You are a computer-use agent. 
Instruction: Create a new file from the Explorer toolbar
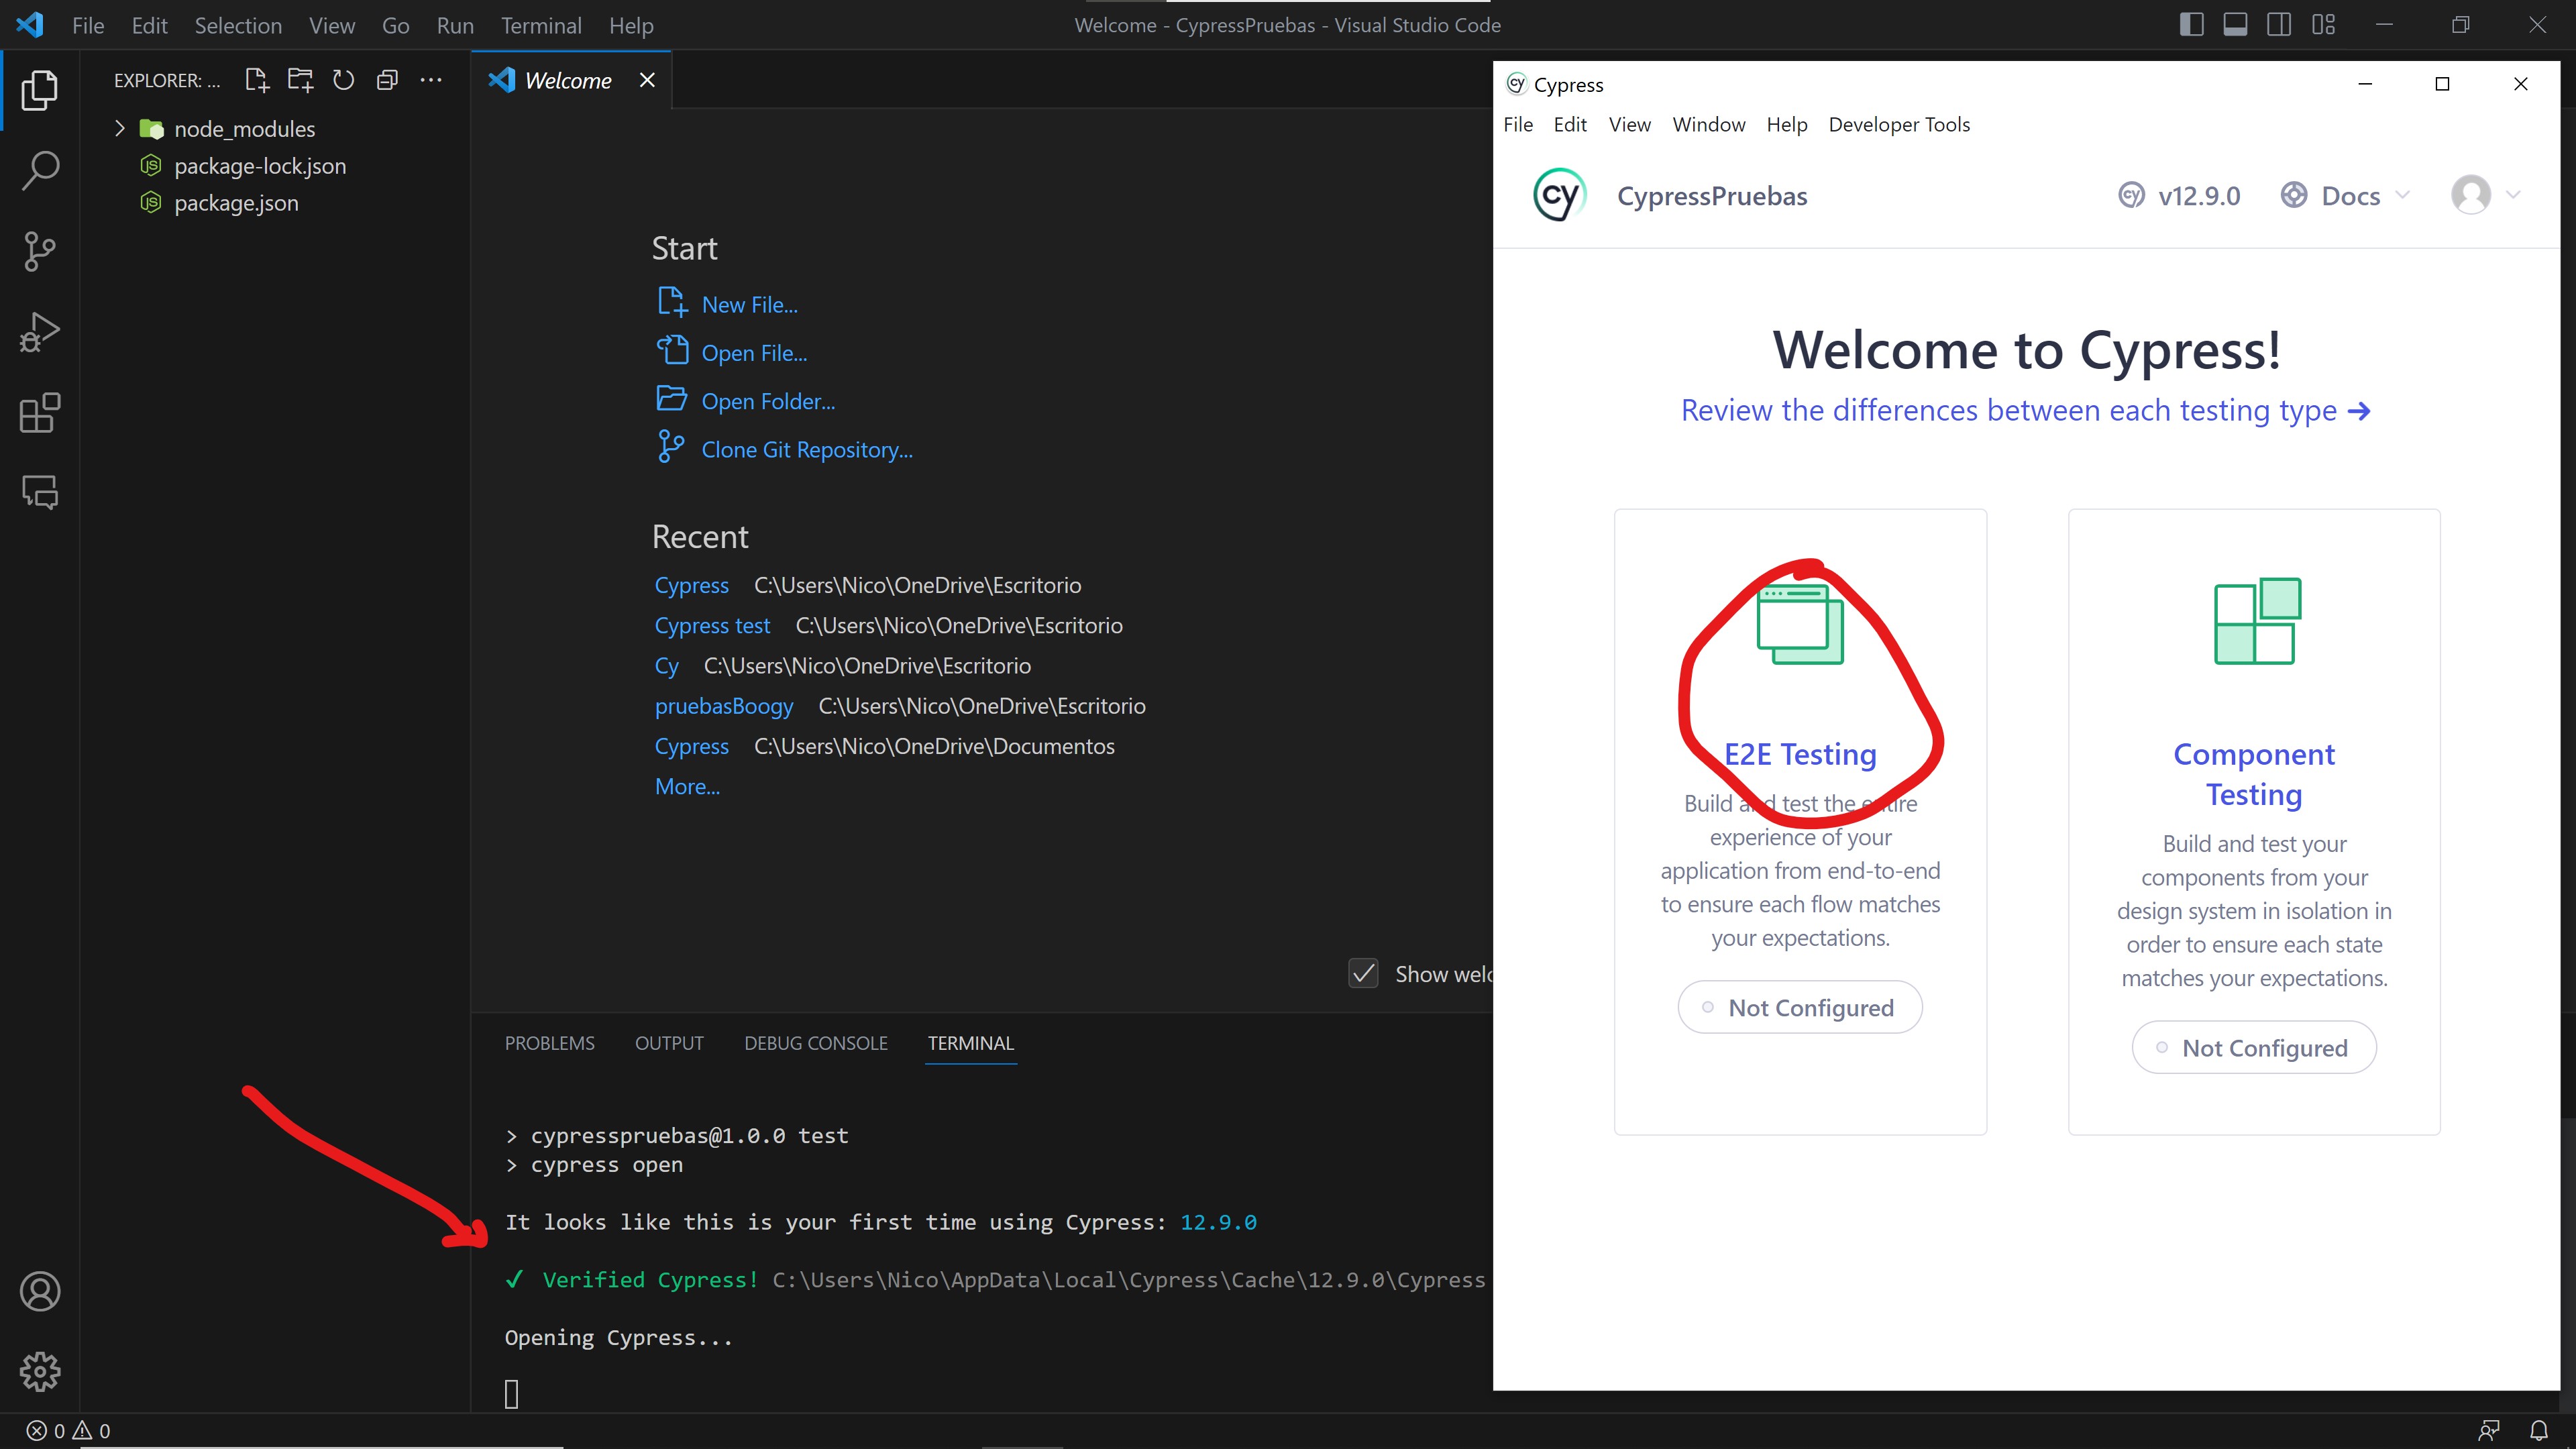[x=256, y=80]
